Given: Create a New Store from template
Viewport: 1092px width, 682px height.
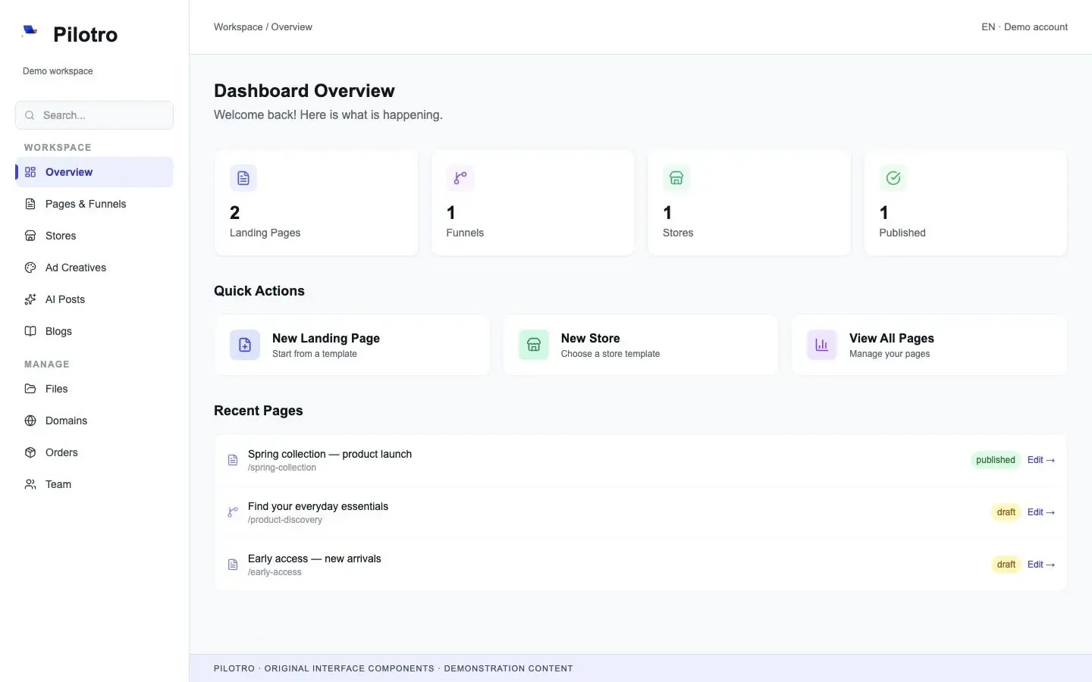Looking at the screenshot, I should click(641, 345).
